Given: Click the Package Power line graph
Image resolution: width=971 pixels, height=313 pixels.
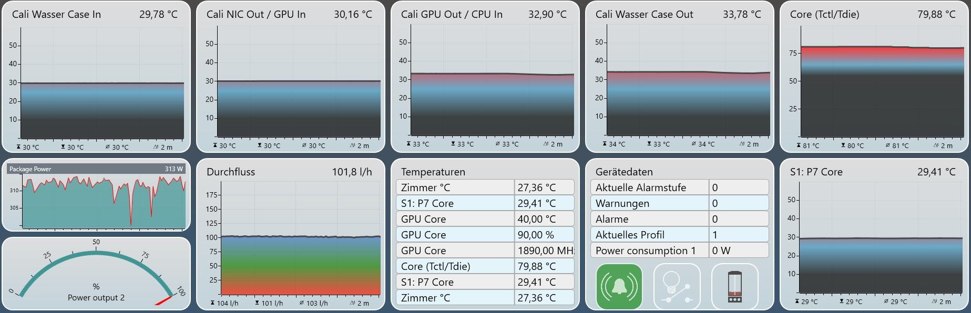Looking at the screenshot, I should (104, 201).
